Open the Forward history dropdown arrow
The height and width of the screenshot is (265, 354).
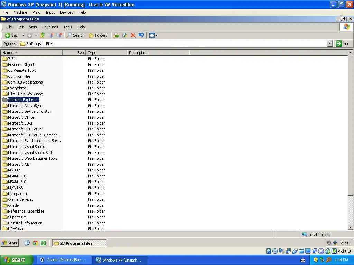(x=36, y=36)
